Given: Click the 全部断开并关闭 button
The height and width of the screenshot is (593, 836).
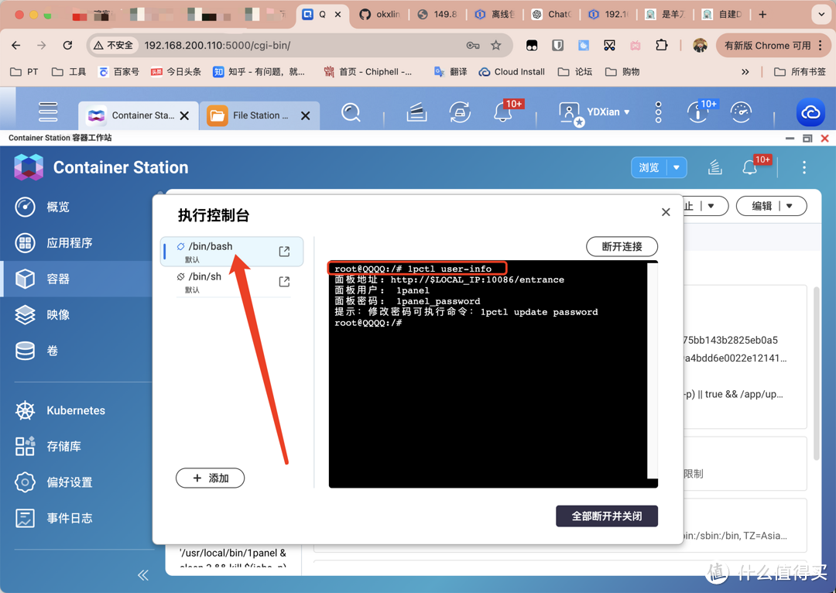Looking at the screenshot, I should coord(606,516).
